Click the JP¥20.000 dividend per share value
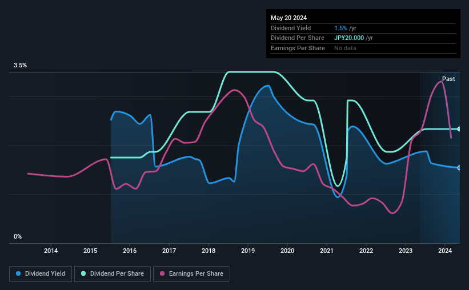Image resolution: width=469 pixels, height=290 pixels. (x=349, y=38)
